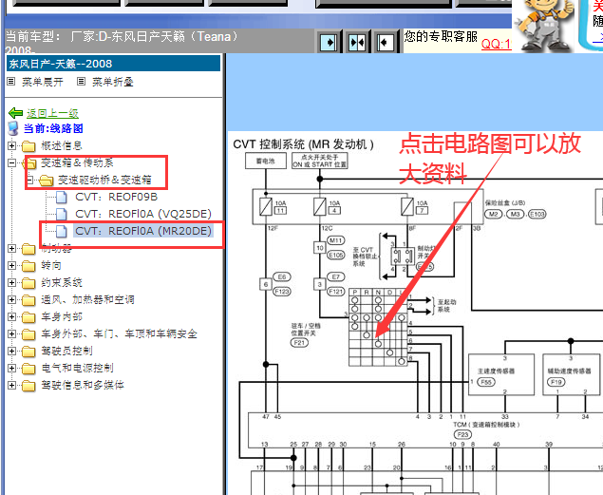Expand the 通风、加热器和空调 node
The image size is (603, 495).
11,299
